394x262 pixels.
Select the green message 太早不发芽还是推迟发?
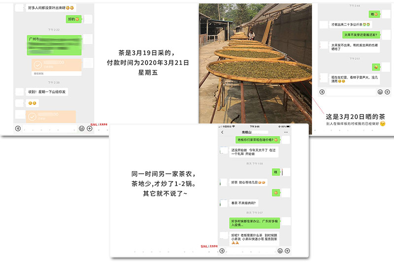pos(361,35)
